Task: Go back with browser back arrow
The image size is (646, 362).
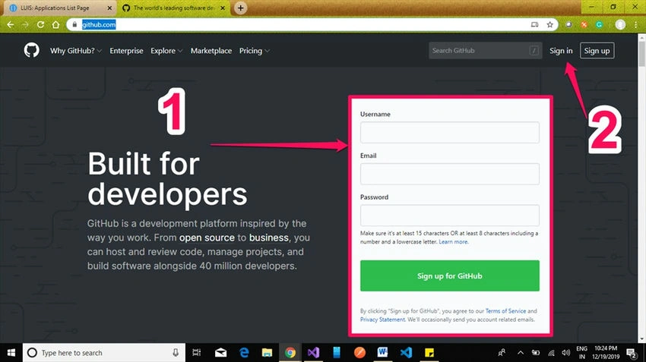Action: 11,25
